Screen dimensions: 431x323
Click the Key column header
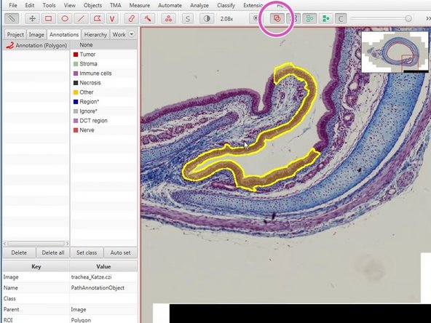pos(36,266)
